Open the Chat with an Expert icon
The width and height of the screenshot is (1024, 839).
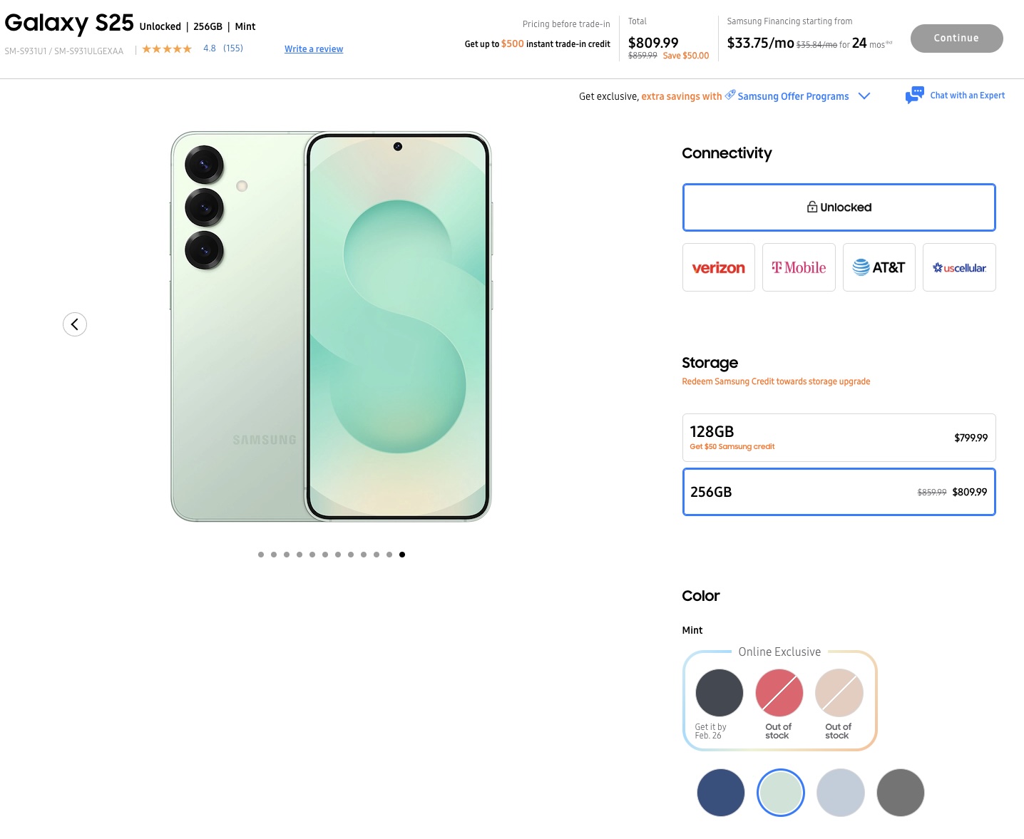(x=914, y=96)
